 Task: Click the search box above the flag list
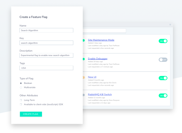click(105, 31)
